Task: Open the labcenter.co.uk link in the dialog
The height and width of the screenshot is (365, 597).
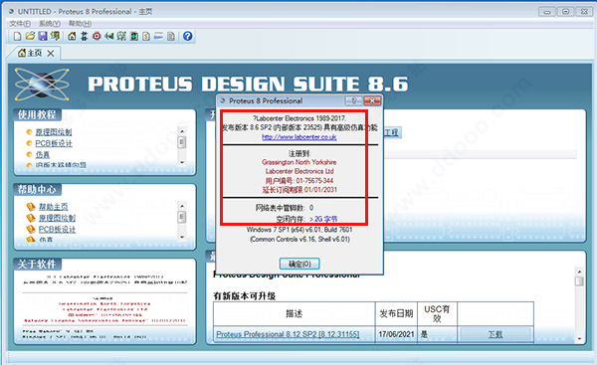Action: tap(299, 137)
